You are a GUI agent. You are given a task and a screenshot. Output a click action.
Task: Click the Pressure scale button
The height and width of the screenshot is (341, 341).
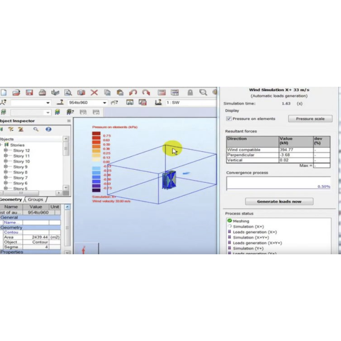310,119
